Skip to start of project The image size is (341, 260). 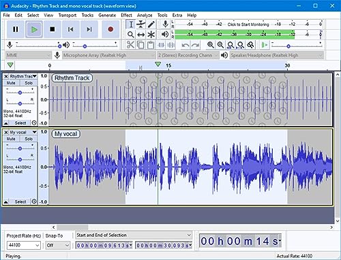click(71, 29)
